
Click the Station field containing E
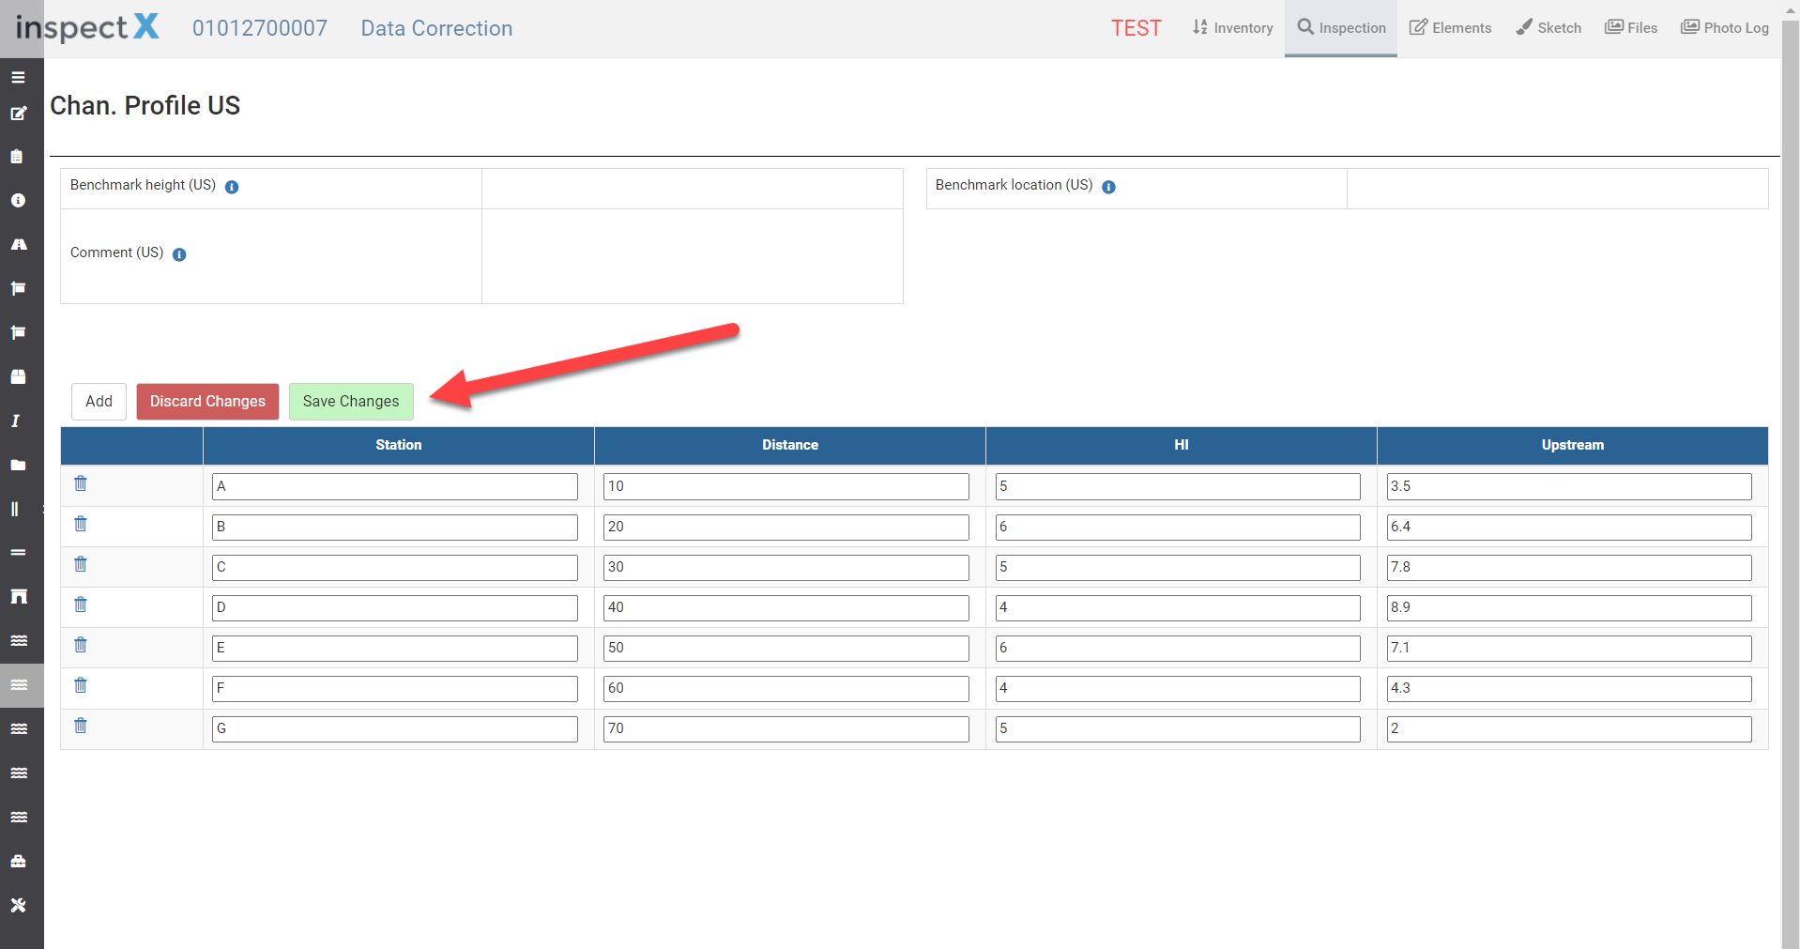tap(395, 648)
